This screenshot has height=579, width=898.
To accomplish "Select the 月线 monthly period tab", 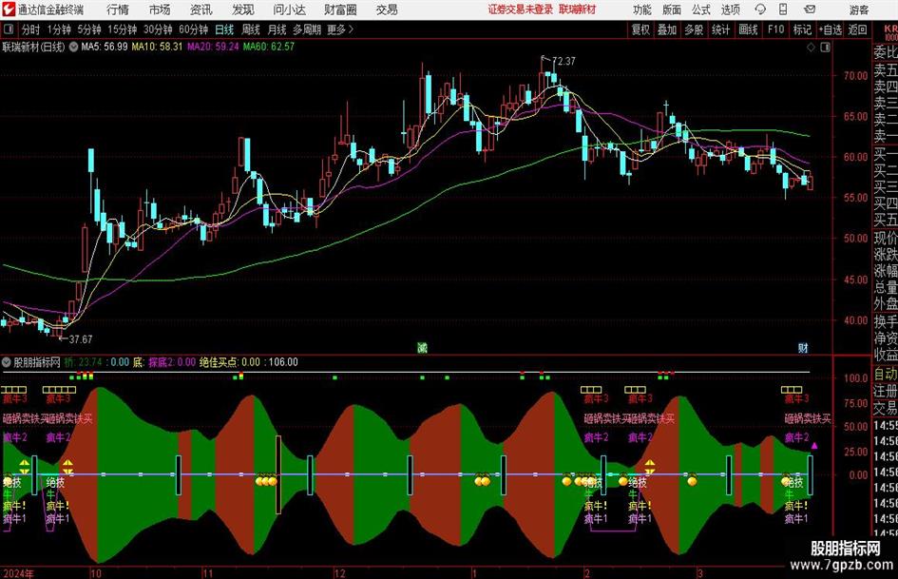I will coord(277,29).
